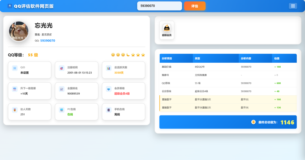Click the 3350天 active days value
This screenshot has width=305, height=160.
119,73
